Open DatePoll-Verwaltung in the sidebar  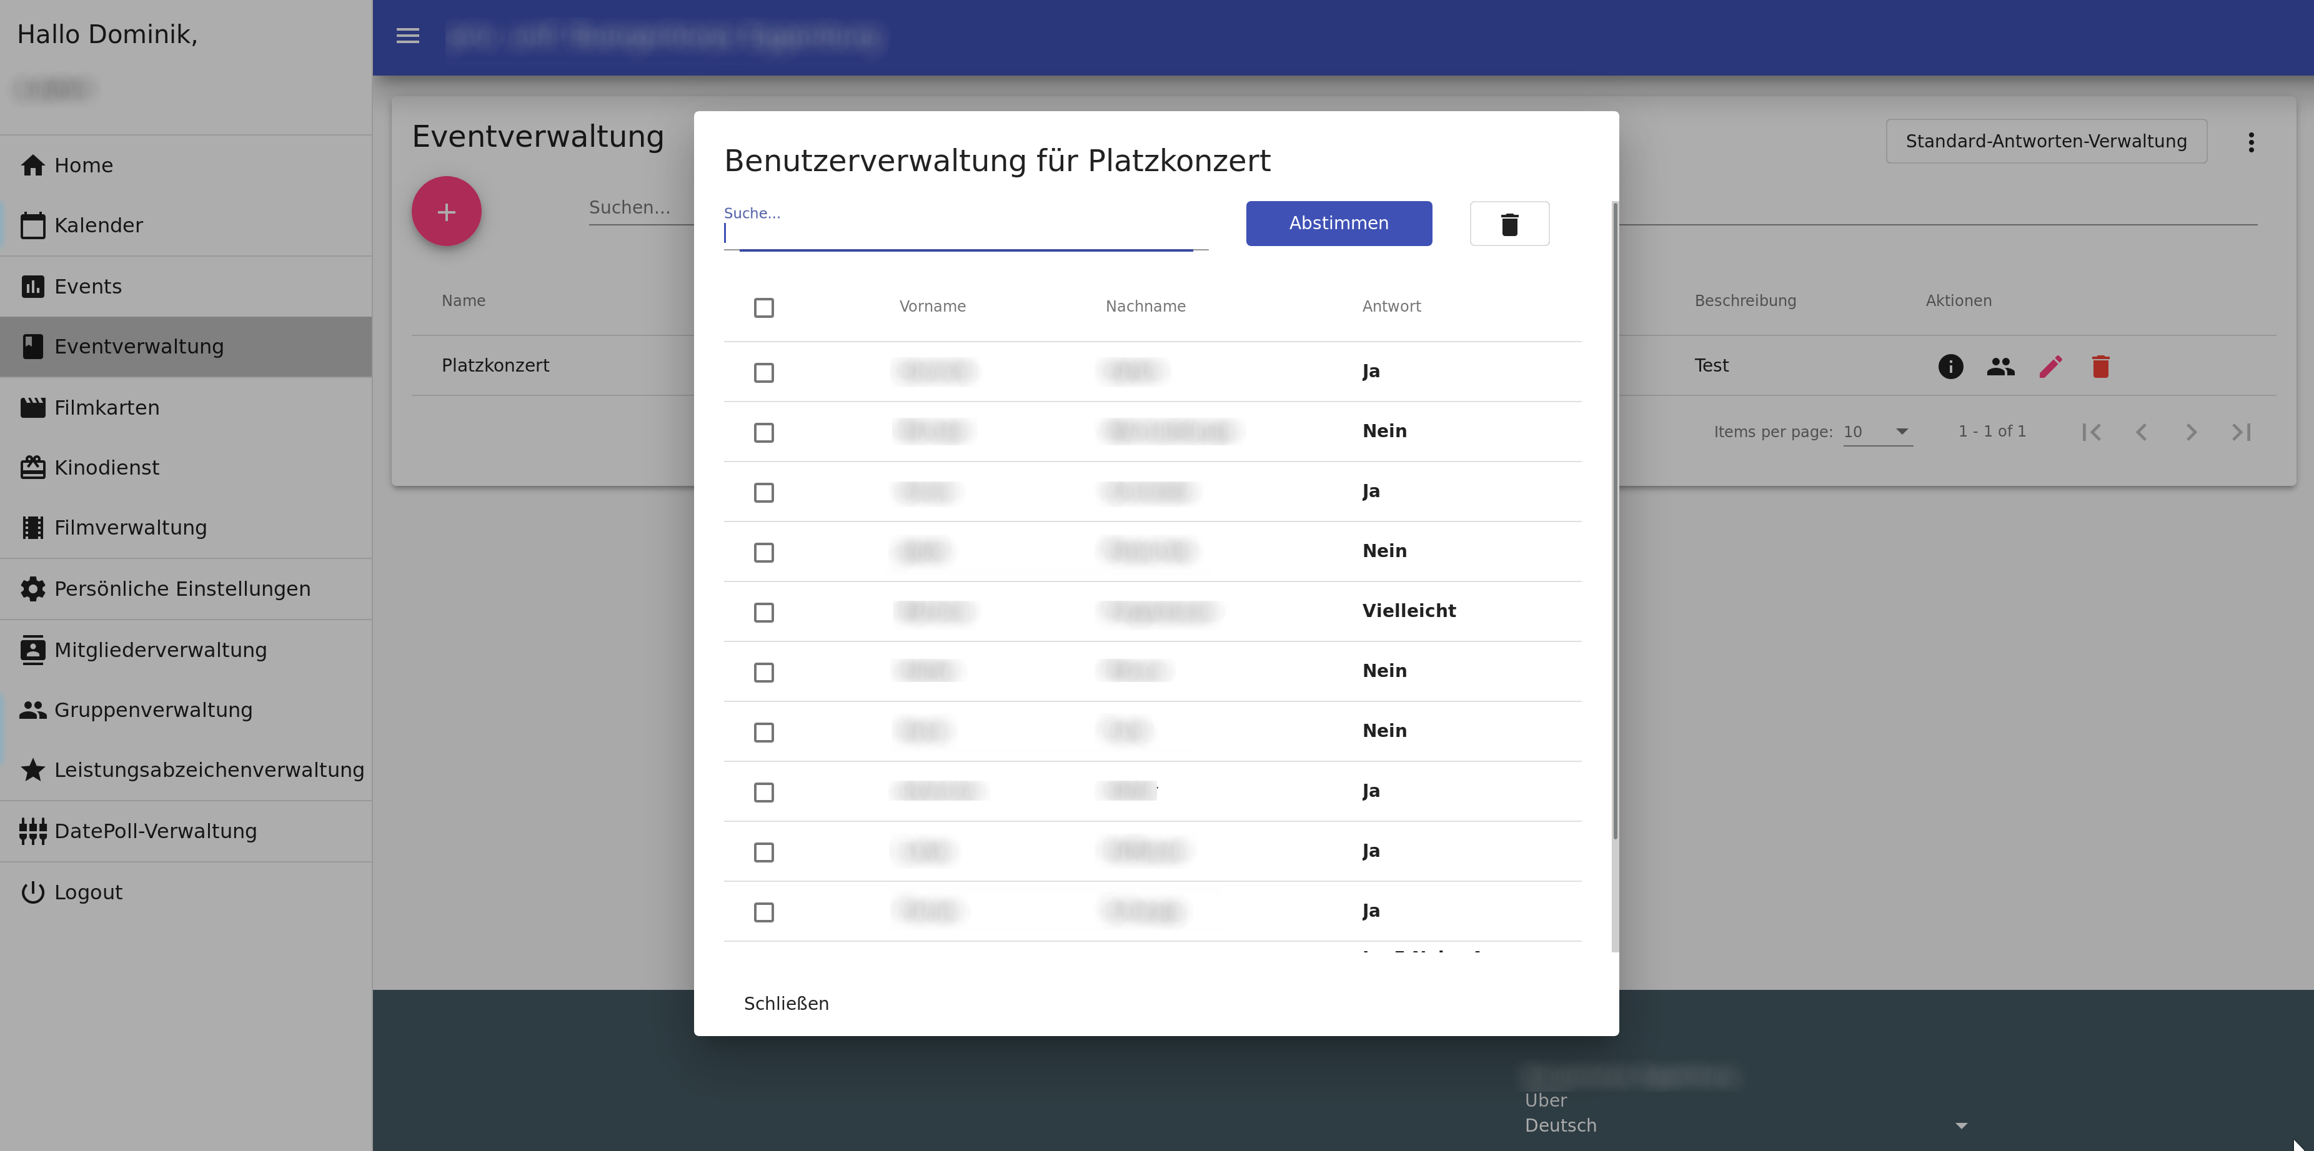186,831
